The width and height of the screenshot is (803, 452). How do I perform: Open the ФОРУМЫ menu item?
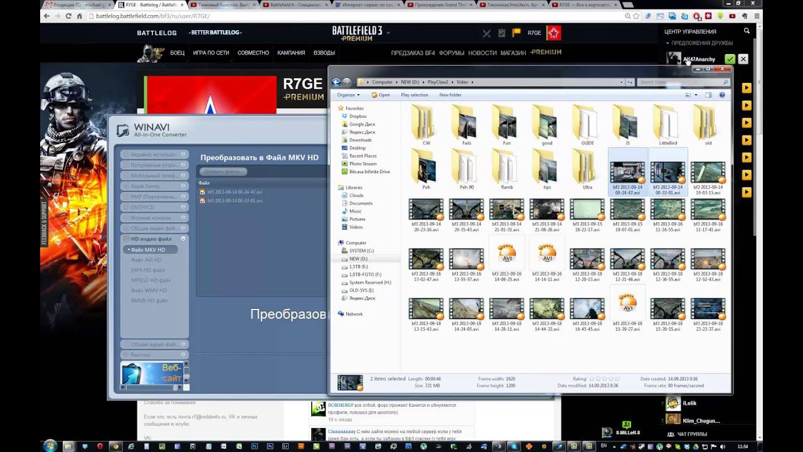[x=452, y=53]
